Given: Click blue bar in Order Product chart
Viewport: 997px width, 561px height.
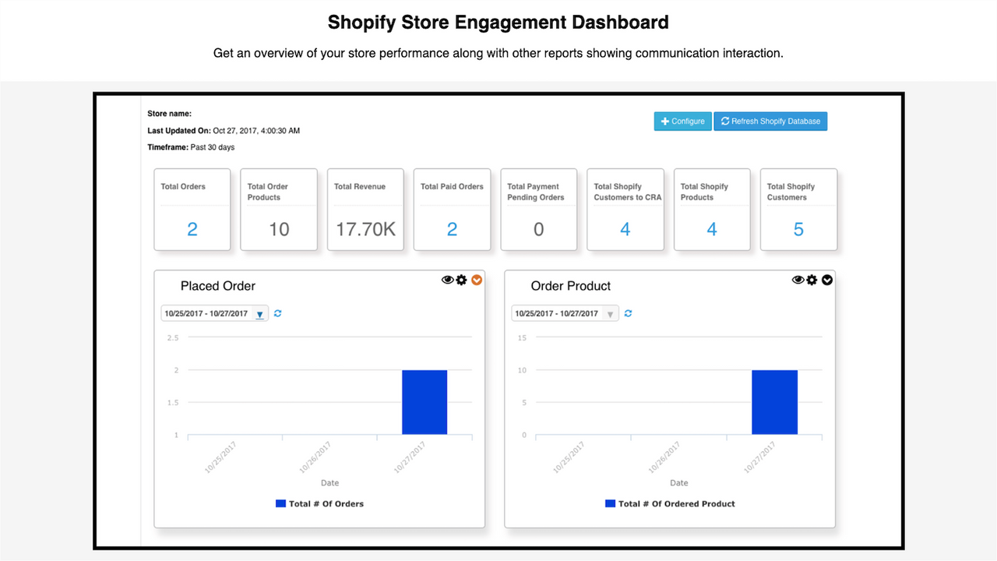Looking at the screenshot, I should 774,402.
